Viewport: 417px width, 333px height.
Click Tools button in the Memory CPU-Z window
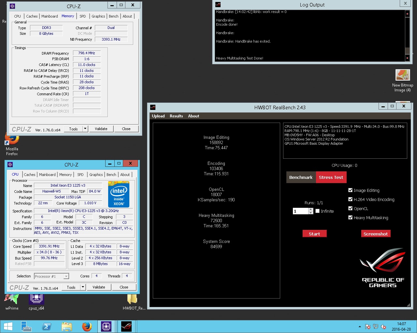[x=74, y=129]
